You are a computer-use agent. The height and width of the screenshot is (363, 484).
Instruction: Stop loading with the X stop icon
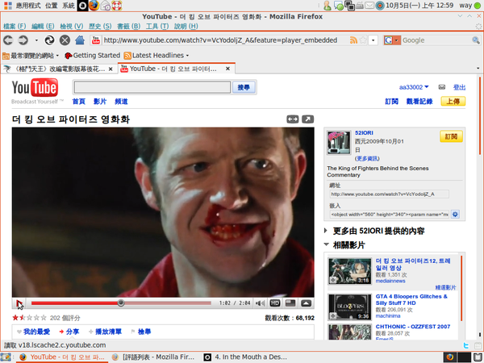[x=65, y=40]
